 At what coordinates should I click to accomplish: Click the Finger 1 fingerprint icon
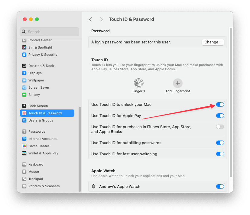pos(138,83)
